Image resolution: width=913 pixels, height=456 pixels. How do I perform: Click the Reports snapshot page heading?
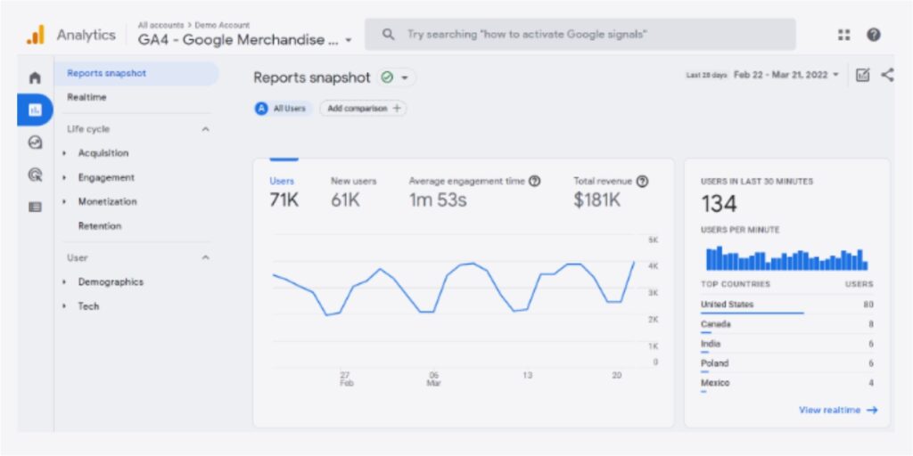click(x=311, y=78)
